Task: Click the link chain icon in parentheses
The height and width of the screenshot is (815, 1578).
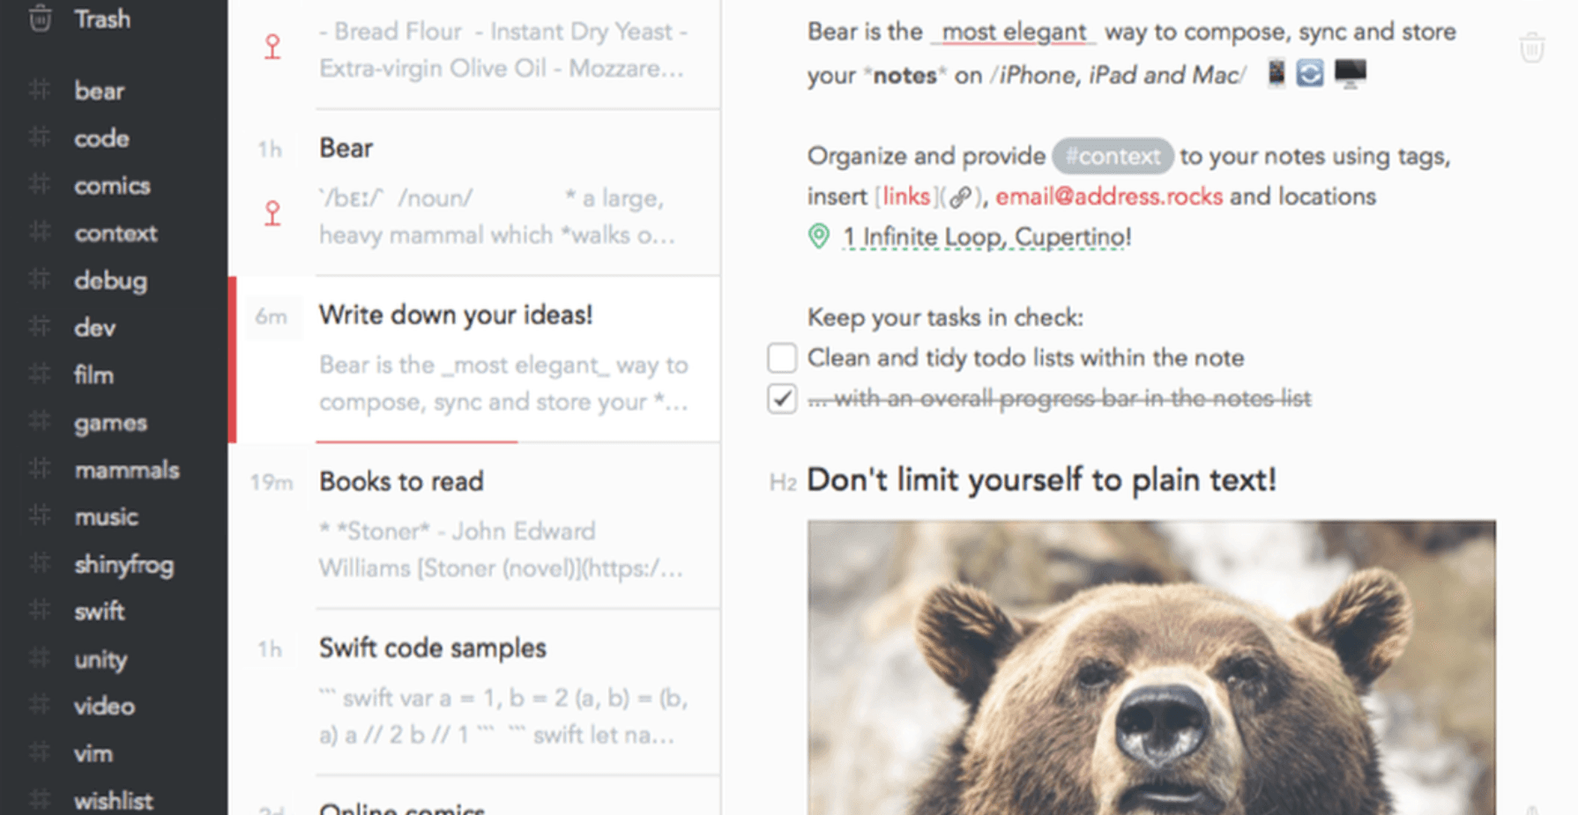Action: coord(960,196)
